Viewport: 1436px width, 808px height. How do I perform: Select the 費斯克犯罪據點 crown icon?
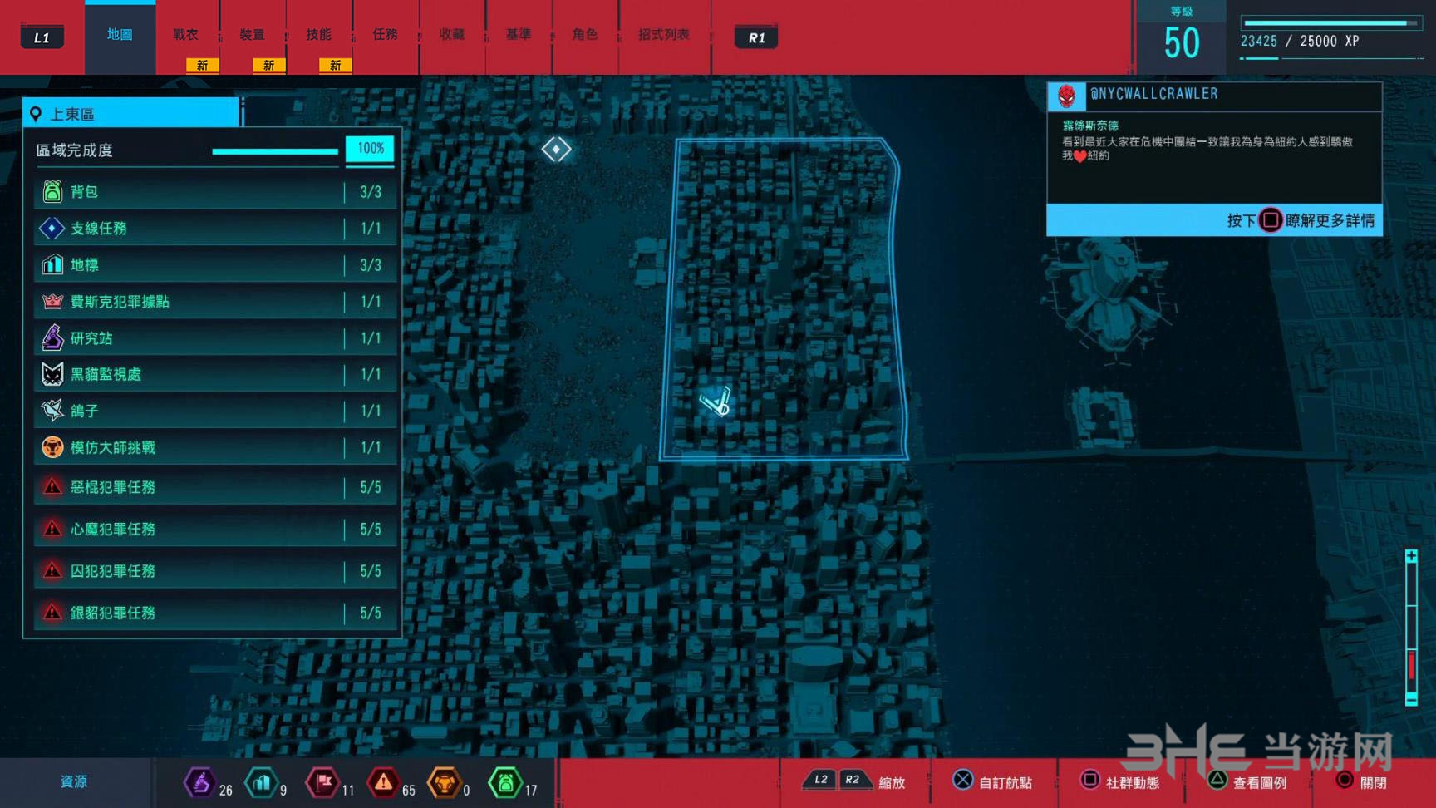(52, 301)
